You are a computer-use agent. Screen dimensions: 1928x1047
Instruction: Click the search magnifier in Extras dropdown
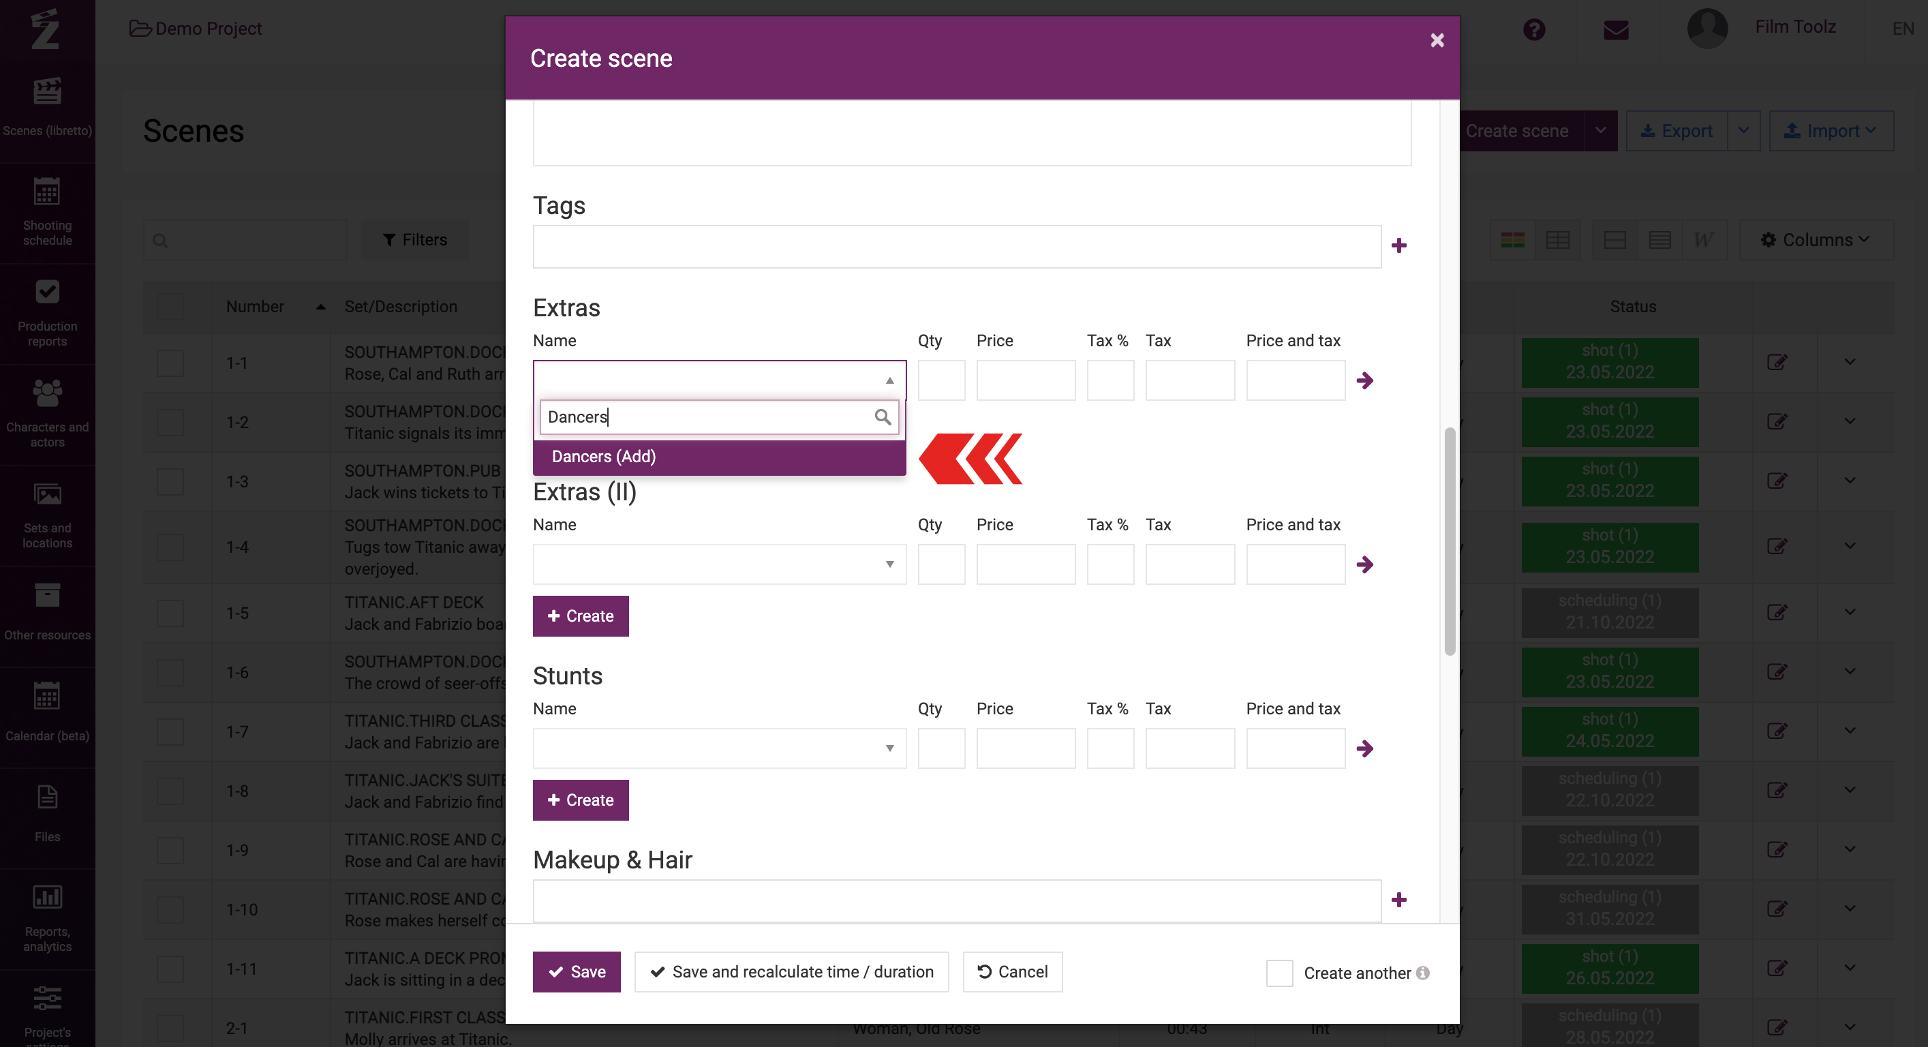point(883,417)
